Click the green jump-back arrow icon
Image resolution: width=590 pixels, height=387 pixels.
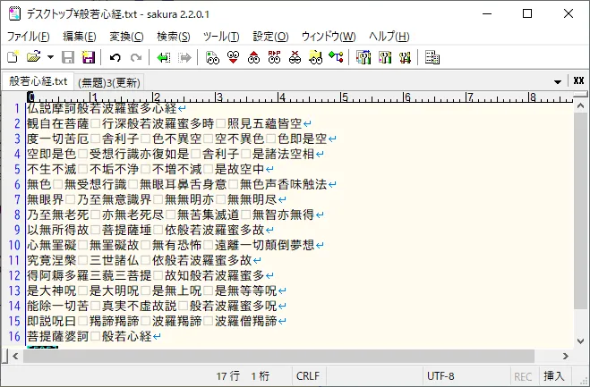164,58
